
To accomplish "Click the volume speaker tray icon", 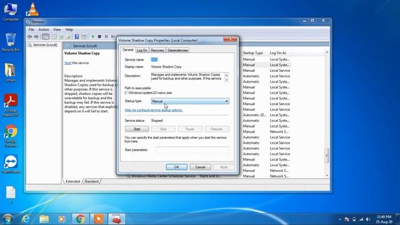I will click(368, 219).
